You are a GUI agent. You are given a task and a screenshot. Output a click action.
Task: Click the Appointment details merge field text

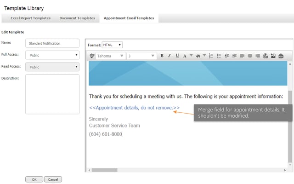pyautogui.click(x=134, y=108)
